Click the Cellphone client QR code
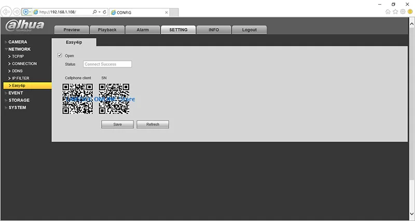 coord(77,99)
